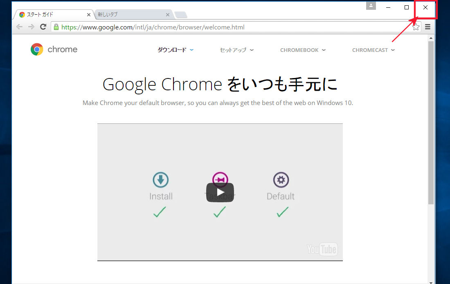The image size is (450, 284).
Task: Reload the current page
Action: point(43,27)
